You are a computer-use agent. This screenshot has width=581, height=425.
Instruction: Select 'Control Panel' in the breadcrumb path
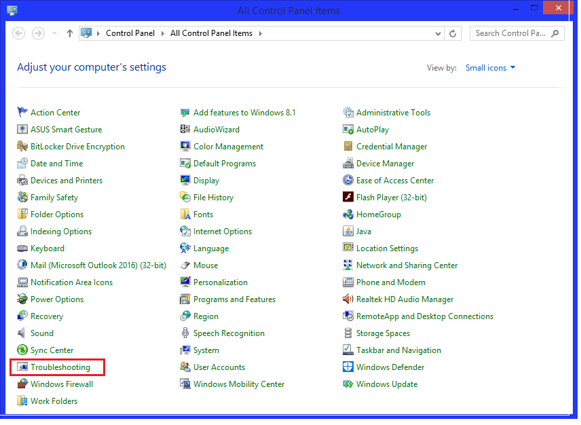(130, 33)
